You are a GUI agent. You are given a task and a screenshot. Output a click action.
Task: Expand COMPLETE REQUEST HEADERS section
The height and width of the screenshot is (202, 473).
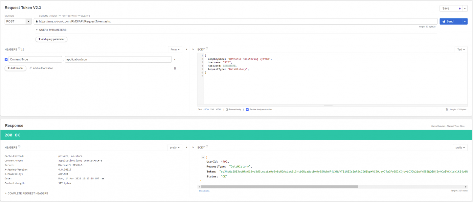(6, 193)
